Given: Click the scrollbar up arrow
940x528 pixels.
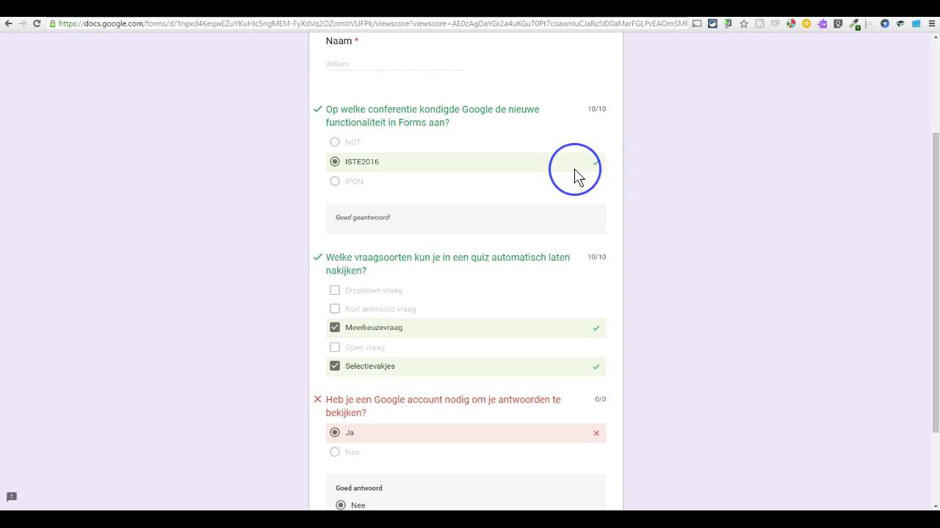Looking at the screenshot, I should tap(935, 37).
